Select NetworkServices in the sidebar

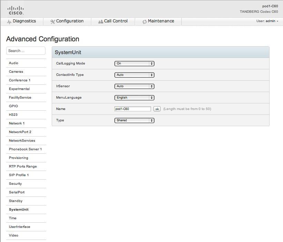coord(26,141)
